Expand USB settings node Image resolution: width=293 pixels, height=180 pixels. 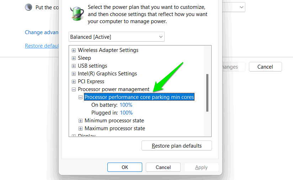tap(74, 66)
